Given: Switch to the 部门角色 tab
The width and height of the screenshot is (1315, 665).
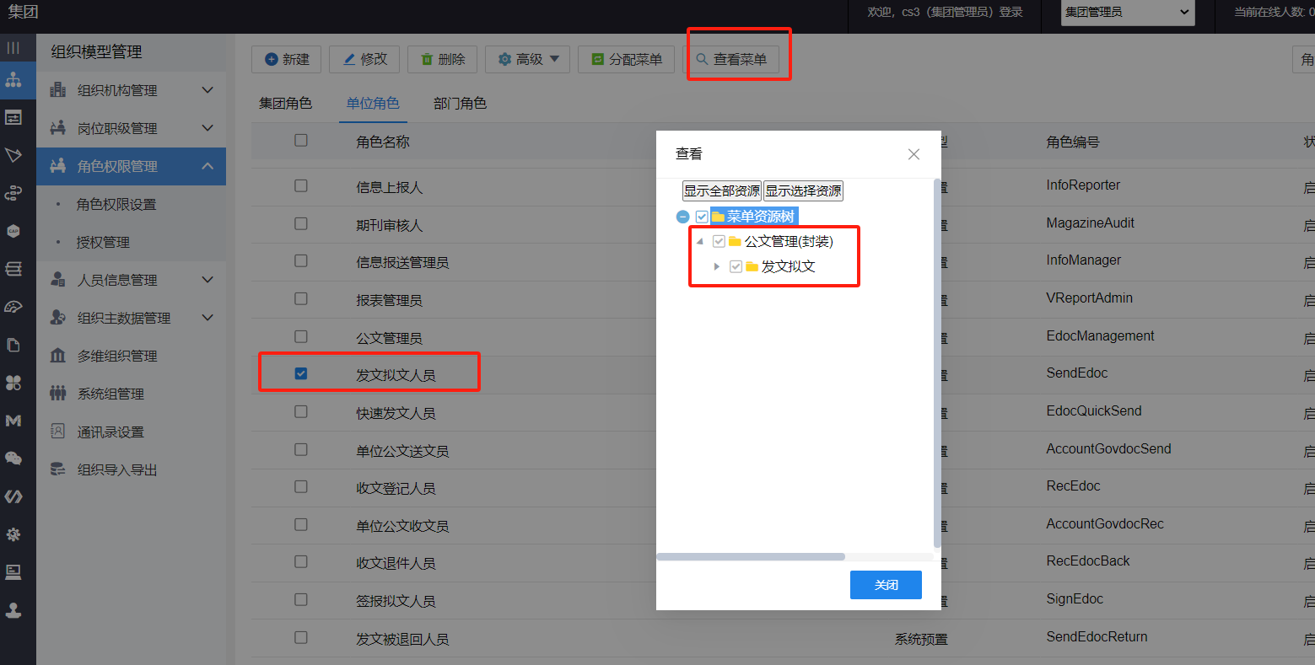Looking at the screenshot, I should (x=461, y=104).
